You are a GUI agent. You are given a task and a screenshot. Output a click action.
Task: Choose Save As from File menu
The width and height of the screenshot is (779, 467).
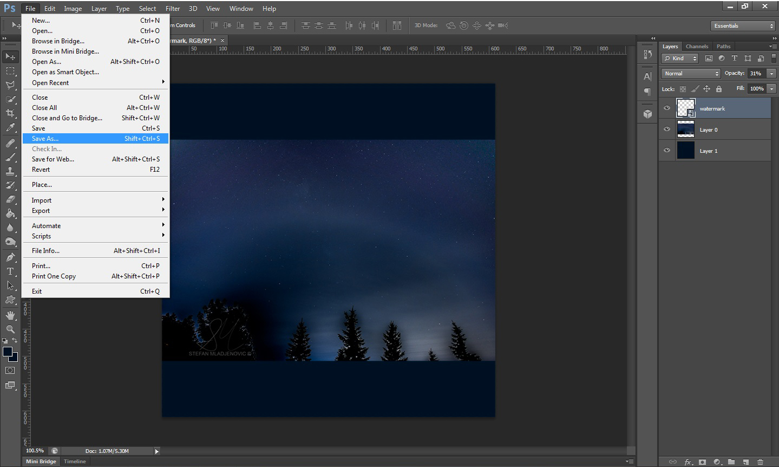[x=95, y=139]
